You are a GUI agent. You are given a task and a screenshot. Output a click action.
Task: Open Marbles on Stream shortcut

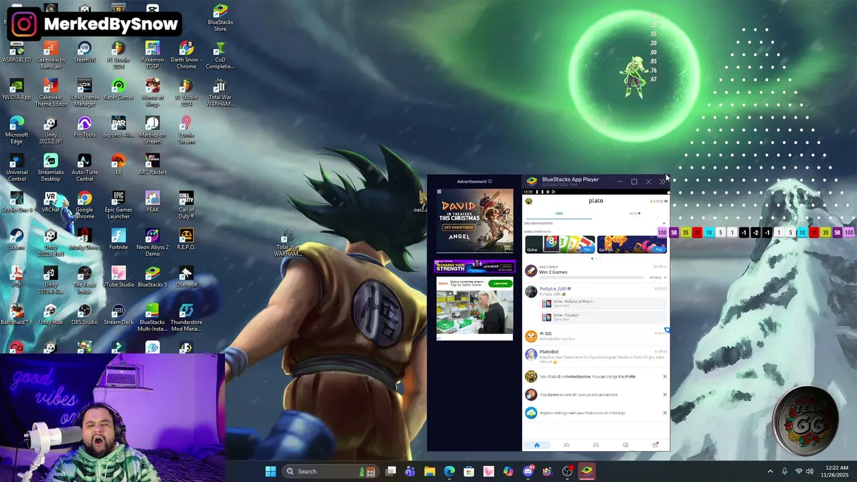[152, 131]
